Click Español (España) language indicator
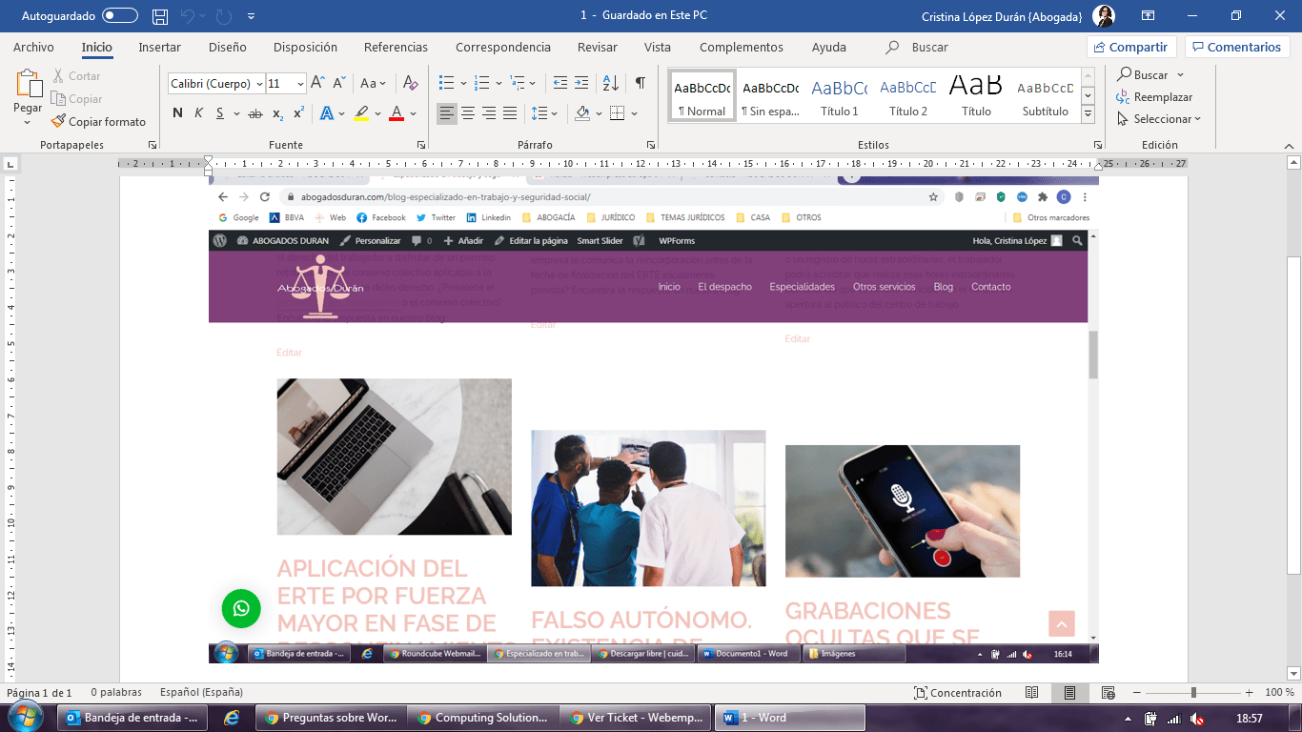 pos(201,693)
